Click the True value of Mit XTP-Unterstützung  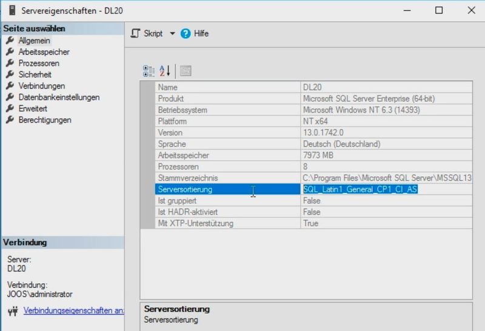coord(386,223)
